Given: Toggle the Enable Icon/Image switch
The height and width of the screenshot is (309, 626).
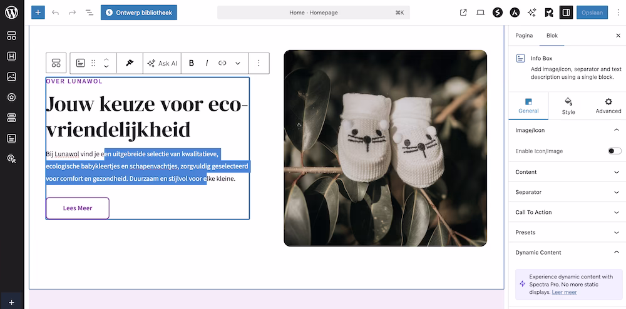Looking at the screenshot, I should (615, 151).
